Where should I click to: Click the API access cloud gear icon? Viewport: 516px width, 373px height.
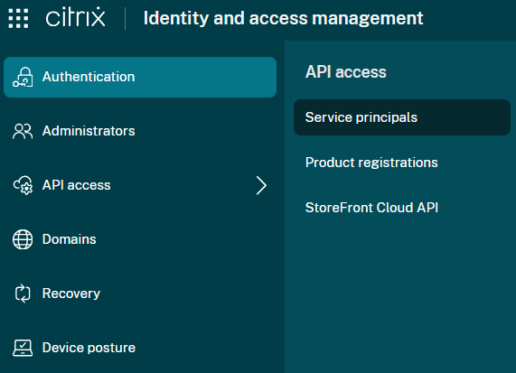(x=23, y=185)
